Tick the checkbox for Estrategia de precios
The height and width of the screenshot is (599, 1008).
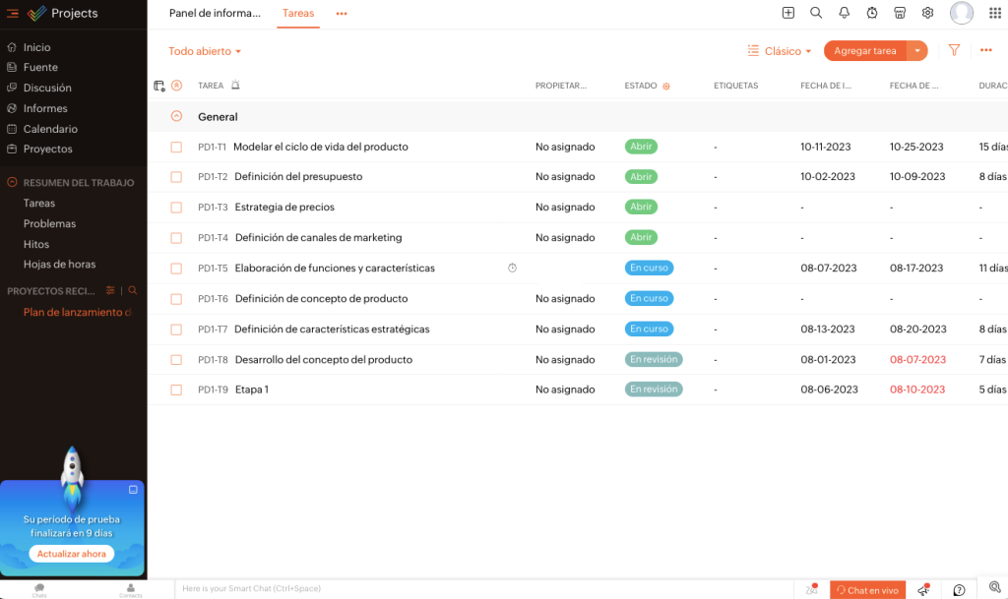(176, 207)
